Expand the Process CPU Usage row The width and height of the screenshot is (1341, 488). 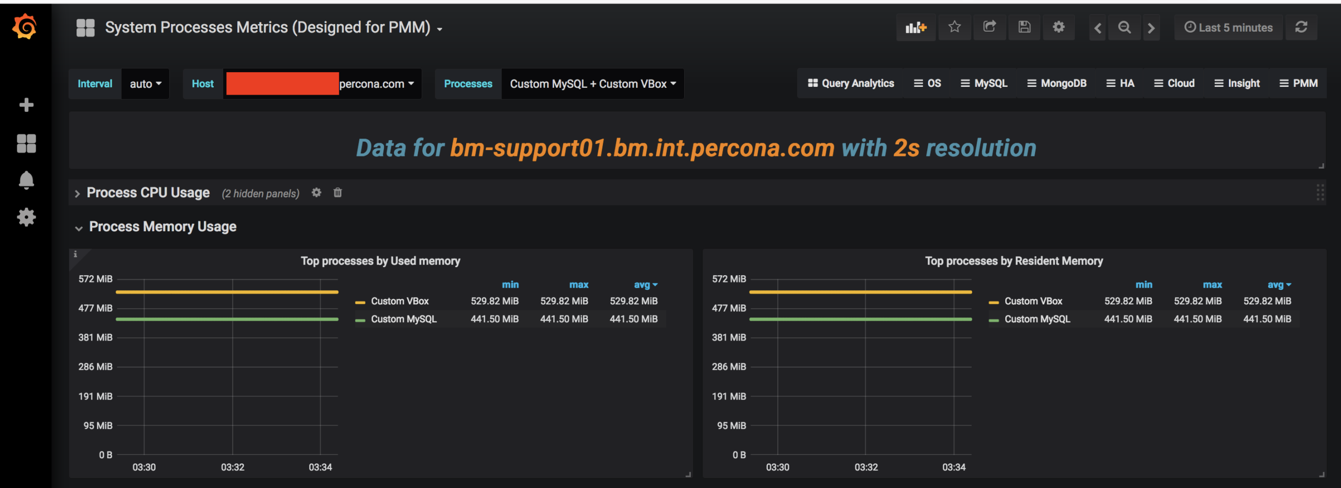pyautogui.click(x=148, y=193)
